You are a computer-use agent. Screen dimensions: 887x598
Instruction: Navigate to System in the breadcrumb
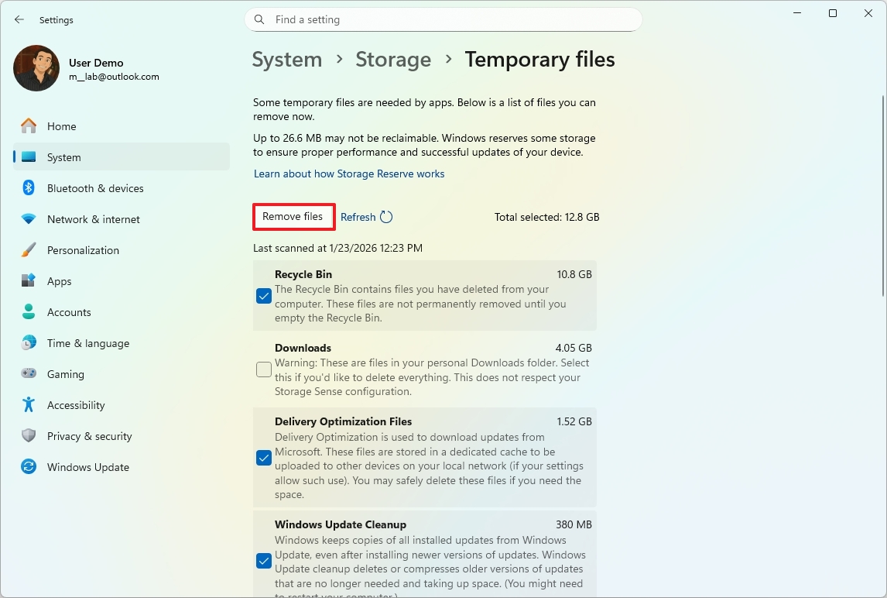click(x=287, y=60)
